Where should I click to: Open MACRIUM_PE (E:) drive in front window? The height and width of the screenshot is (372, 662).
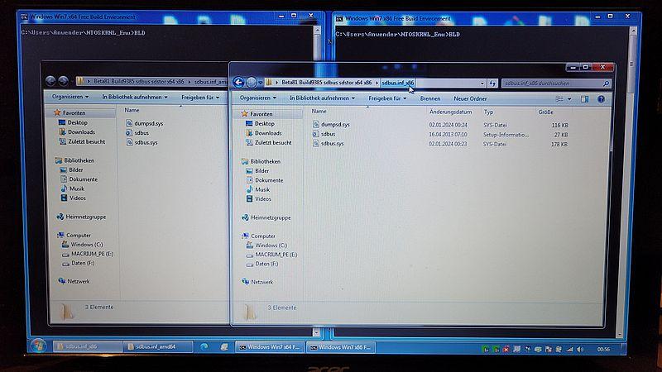(x=272, y=255)
